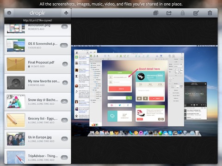Viewport: 222px width, 166px height.
Task: Click the '1 HOUR AGO' timestamp
Action: (35, 47)
